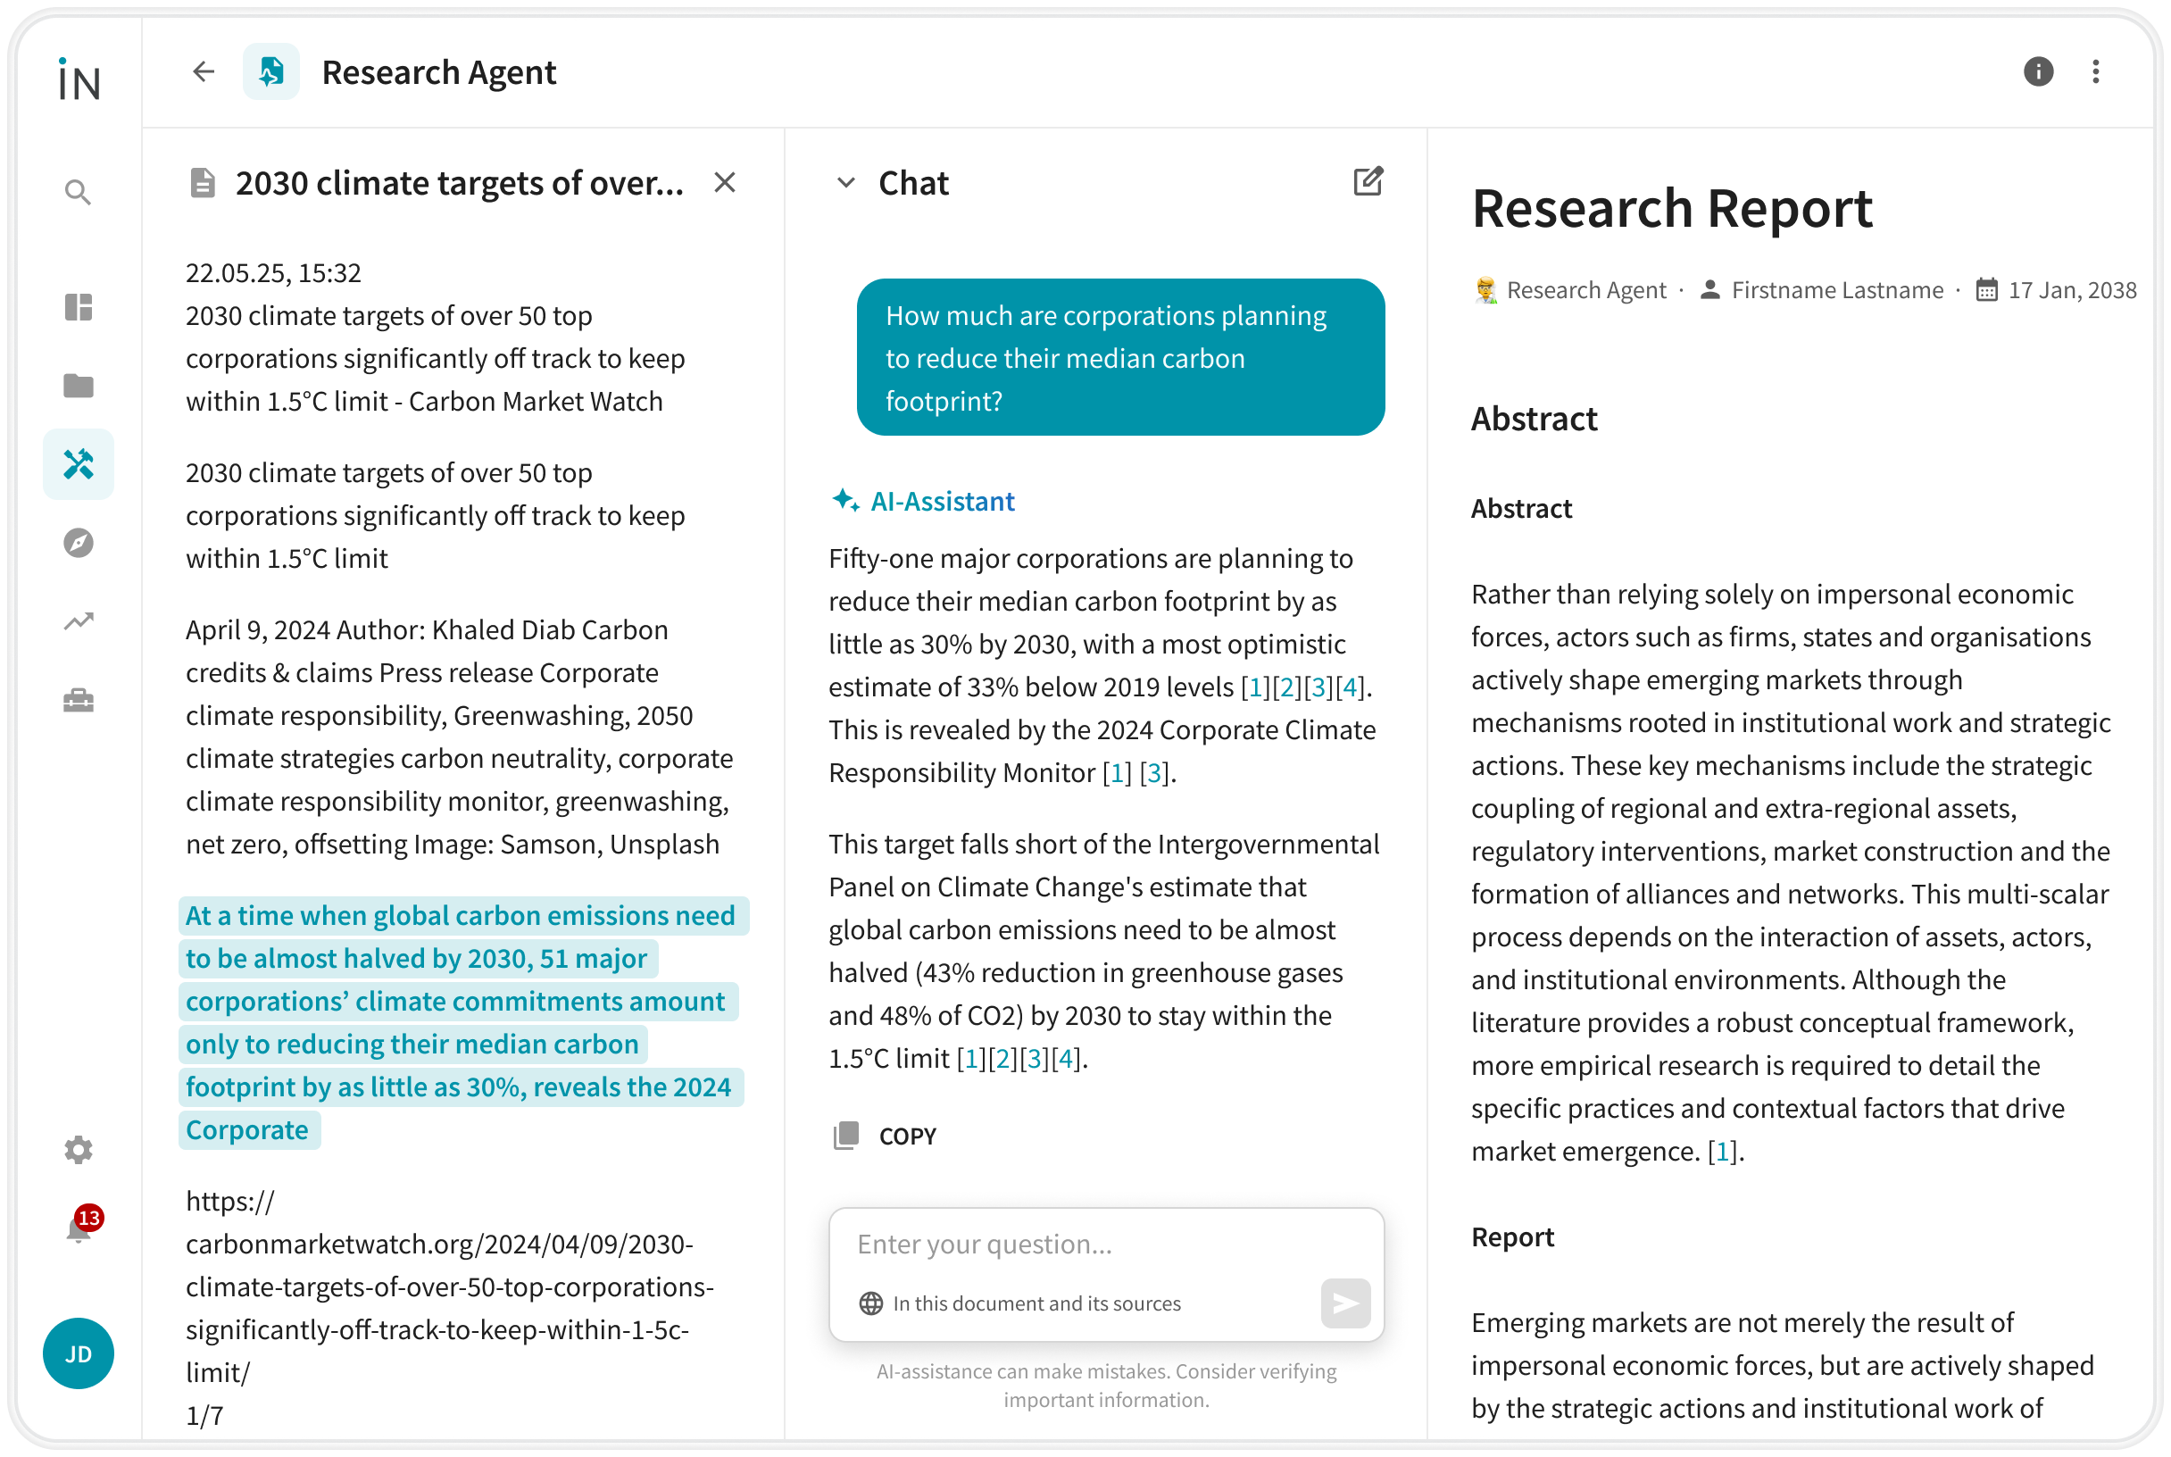
Task: Click the search icon in sidebar
Action: [78, 192]
